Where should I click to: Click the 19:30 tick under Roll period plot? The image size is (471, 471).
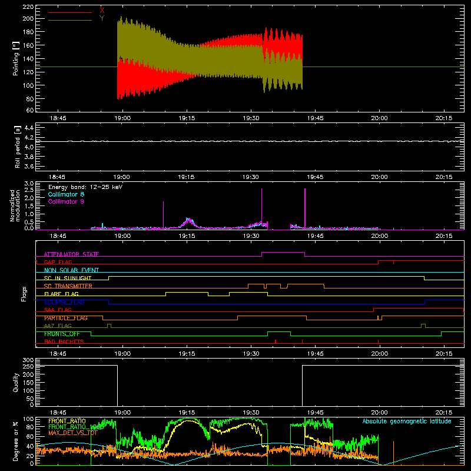coord(251,177)
